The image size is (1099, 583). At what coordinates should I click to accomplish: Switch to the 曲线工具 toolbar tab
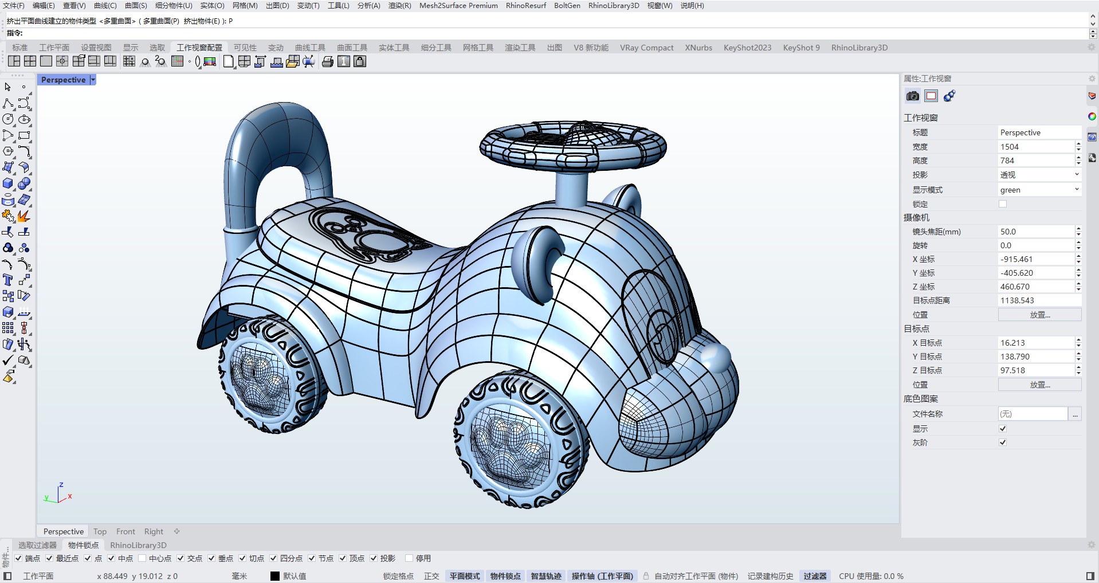pos(310,48)
